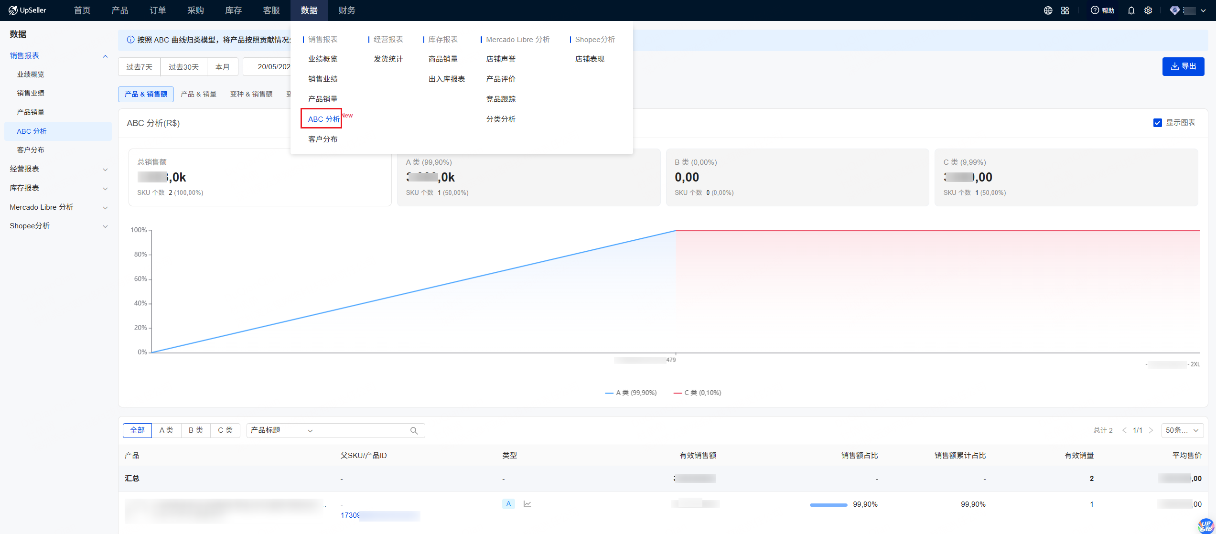Open the notifications bell
Image resolution: width=1216 pixels, height=534 pixels.
pyautogui.click(x=1131, y=11)
